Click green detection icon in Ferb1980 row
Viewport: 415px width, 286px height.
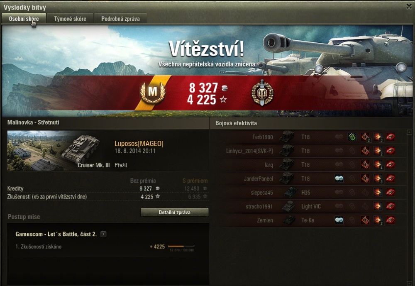click(352, 137)
